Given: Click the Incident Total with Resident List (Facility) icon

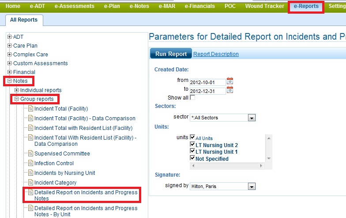Looking at the screenshot, I should click(31, 128).
